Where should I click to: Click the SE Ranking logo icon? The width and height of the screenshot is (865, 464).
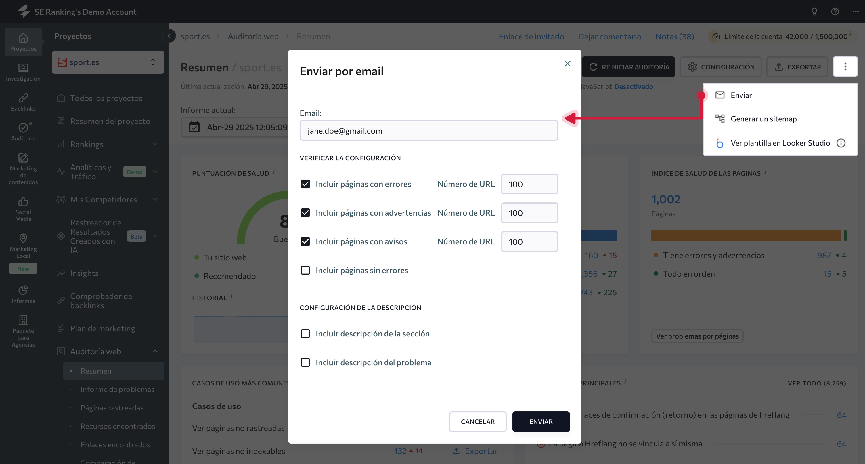(24, 12)
